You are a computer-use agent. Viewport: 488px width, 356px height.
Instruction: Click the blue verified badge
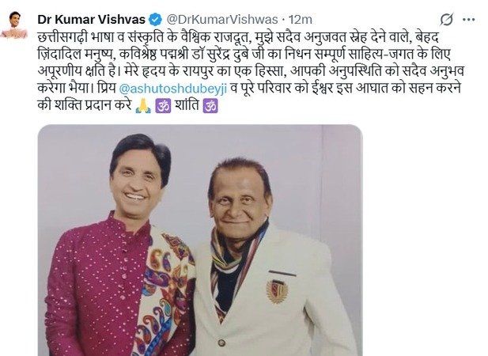coord(155,20)
